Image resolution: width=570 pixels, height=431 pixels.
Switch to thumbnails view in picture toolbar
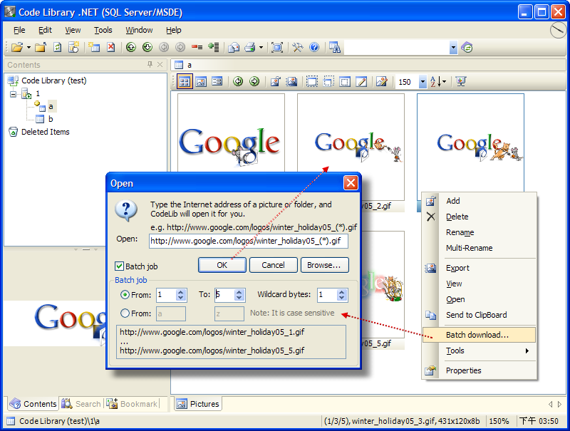185,81
